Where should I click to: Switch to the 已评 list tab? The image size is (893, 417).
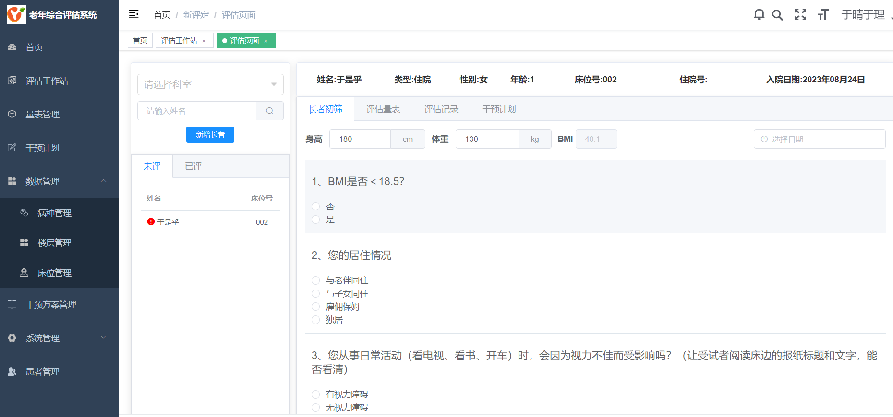[193, 166]
